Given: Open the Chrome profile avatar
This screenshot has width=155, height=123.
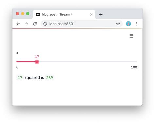Looking at the screenshot, I should tap(129, 24).
